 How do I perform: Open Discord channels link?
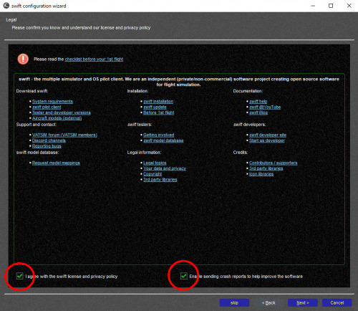tap(49, 140)
